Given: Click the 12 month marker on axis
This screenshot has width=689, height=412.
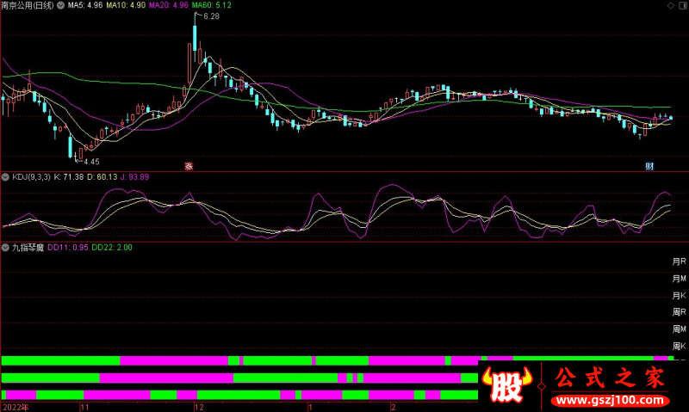Looking at the screenshot, I should coord(200,406).
